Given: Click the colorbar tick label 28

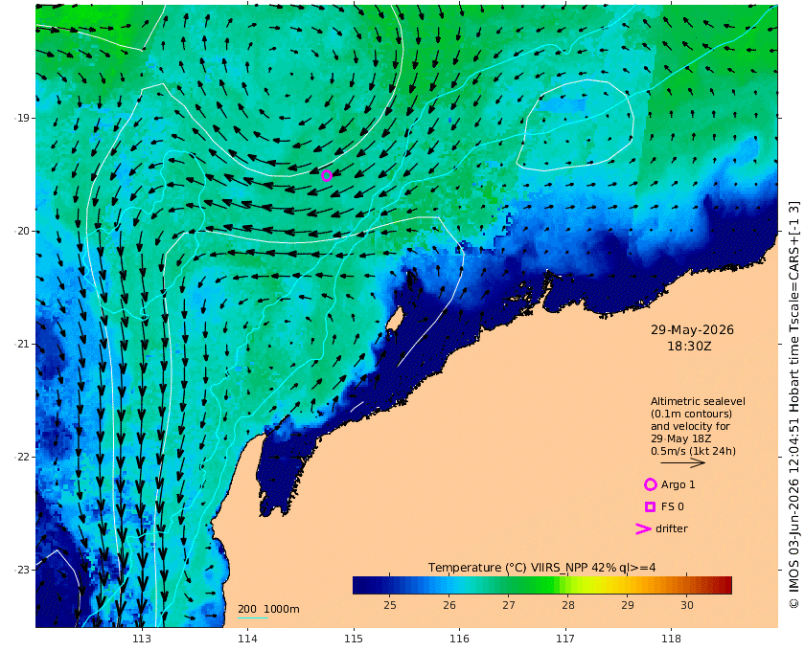Looking at the screenshot, I should click(x=567, y=605).
